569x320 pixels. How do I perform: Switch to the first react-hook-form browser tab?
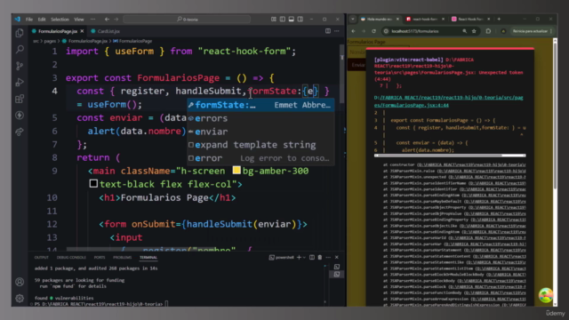[425, 19]
